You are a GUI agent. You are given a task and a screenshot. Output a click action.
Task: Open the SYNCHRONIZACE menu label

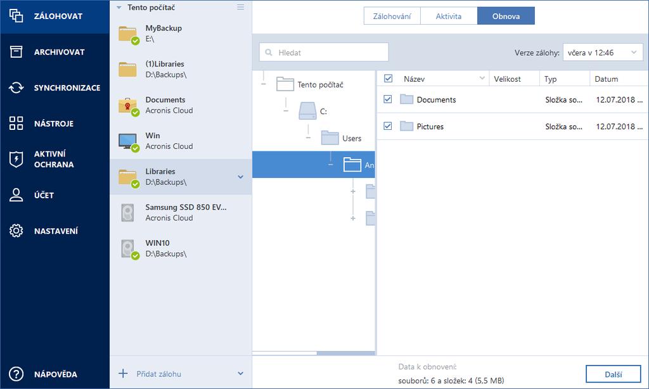pyautogui.click(x=67, y=87)
